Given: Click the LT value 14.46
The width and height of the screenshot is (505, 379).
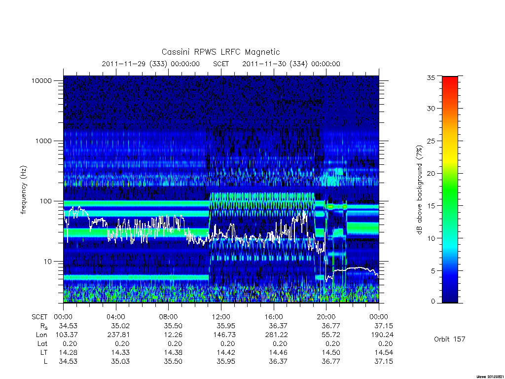Looking at the screenshot, I should coord(278,353).
